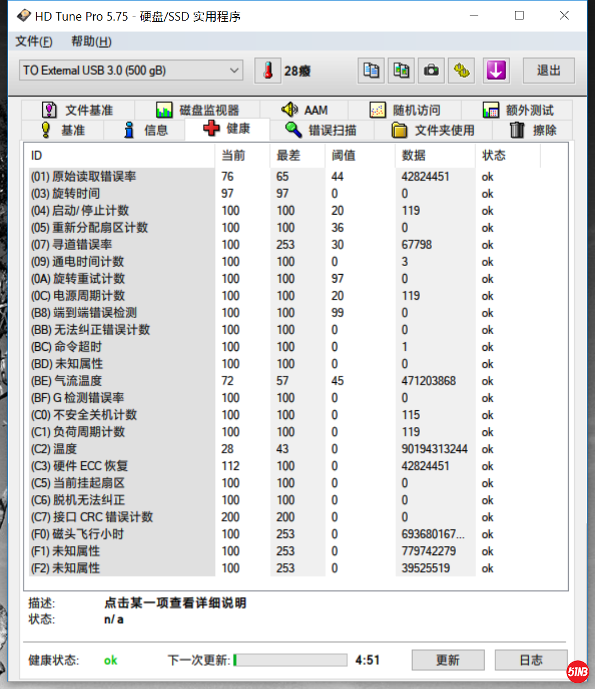Click the 更新 button

[x=448, y=660]
